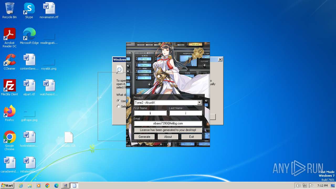Close the Windows dialog behind the keygen
Viewport: 336px width, 189px height.
tap(220, 60)
